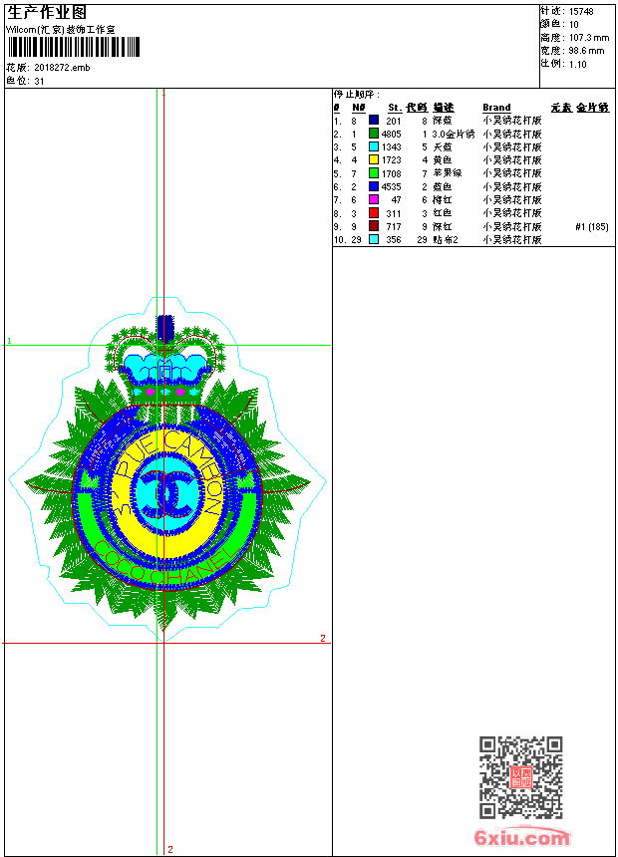Click the green axis marker labeled 1
The height and width of the screenshot is (857, 618).
(x=9, y=341)
